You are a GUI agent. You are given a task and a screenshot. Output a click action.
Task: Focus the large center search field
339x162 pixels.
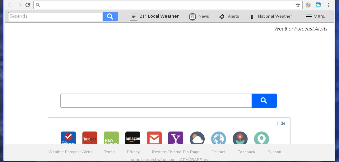click(x=156, y=100)
